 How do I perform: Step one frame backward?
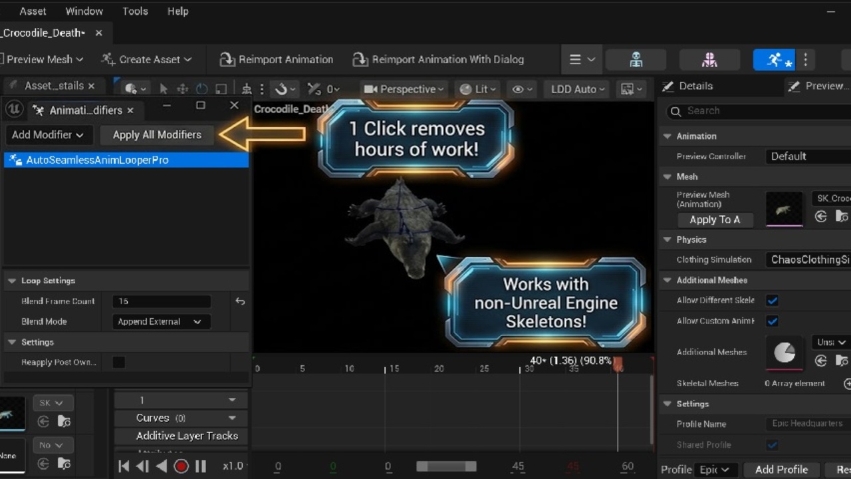pyautogui.click(x=142, y=466)
